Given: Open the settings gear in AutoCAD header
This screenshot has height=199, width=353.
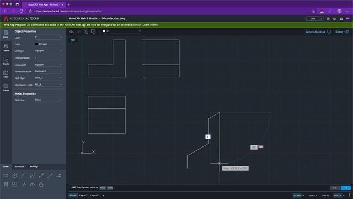Looking at the screenshot, I should (x=335, y=19).
